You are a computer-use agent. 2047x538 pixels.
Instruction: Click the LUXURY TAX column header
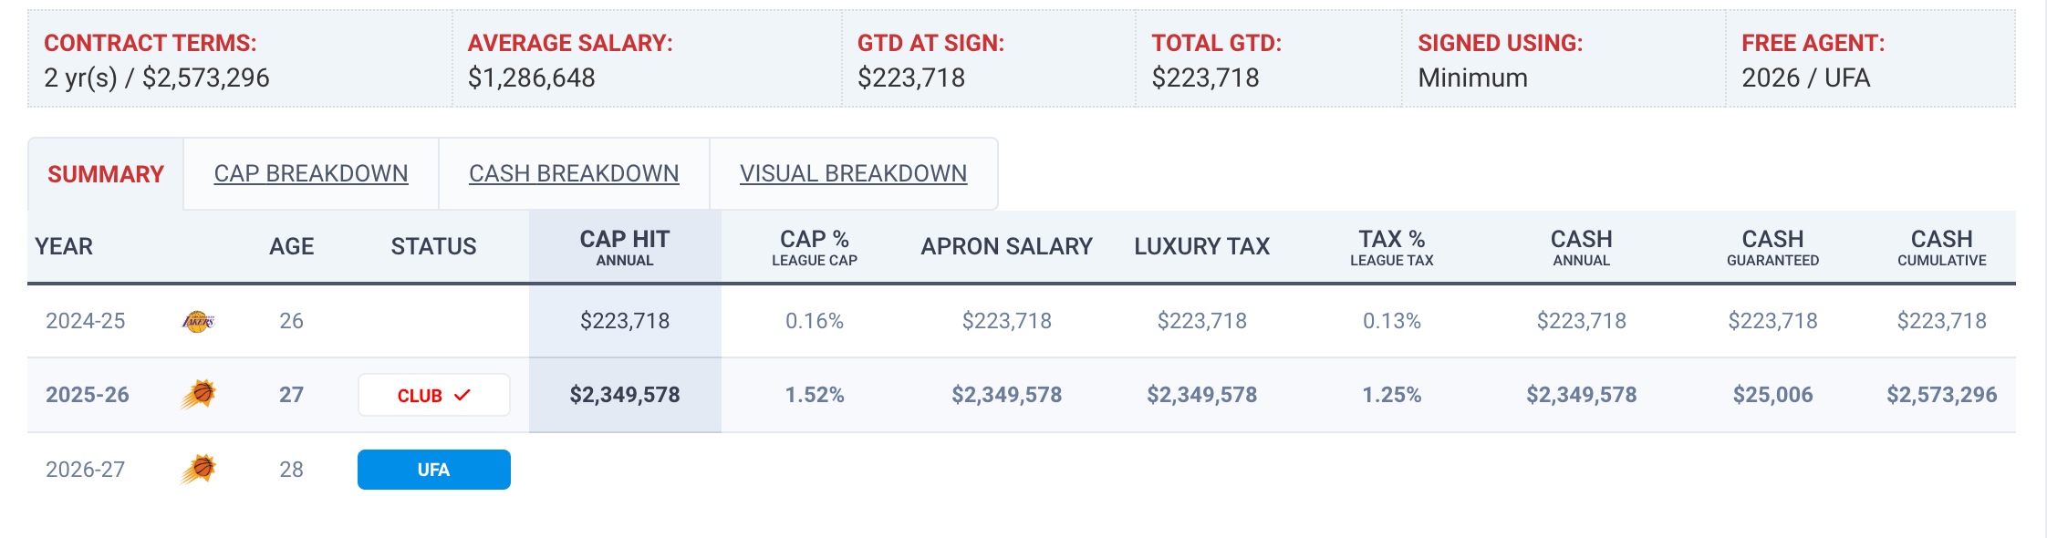coord(1201,246)
